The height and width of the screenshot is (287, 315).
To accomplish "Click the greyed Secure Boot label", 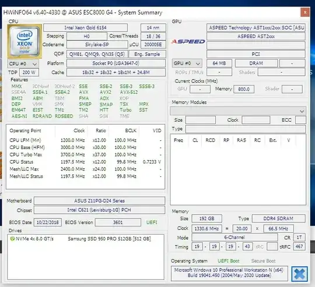I will click(263, 261).
